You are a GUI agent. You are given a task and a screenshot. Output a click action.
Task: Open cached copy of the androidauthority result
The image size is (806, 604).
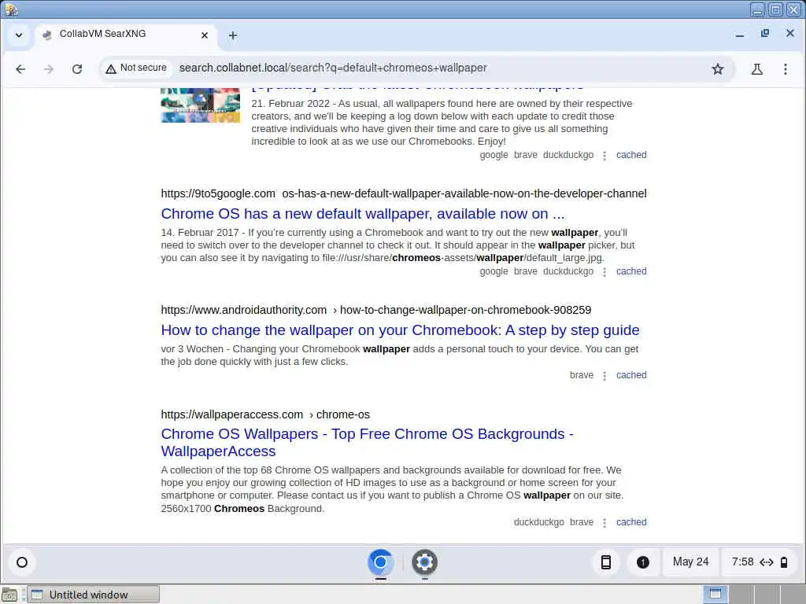tap(631, 375)
